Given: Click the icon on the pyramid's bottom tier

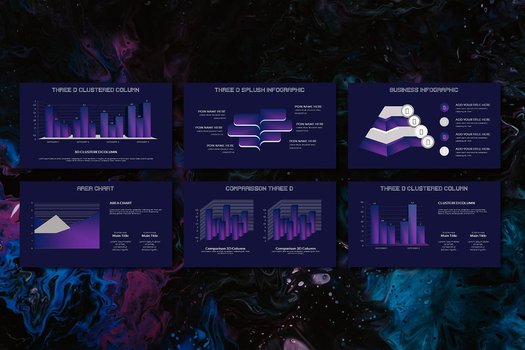Looking at the screenshot, I should (x=428, y=142).
